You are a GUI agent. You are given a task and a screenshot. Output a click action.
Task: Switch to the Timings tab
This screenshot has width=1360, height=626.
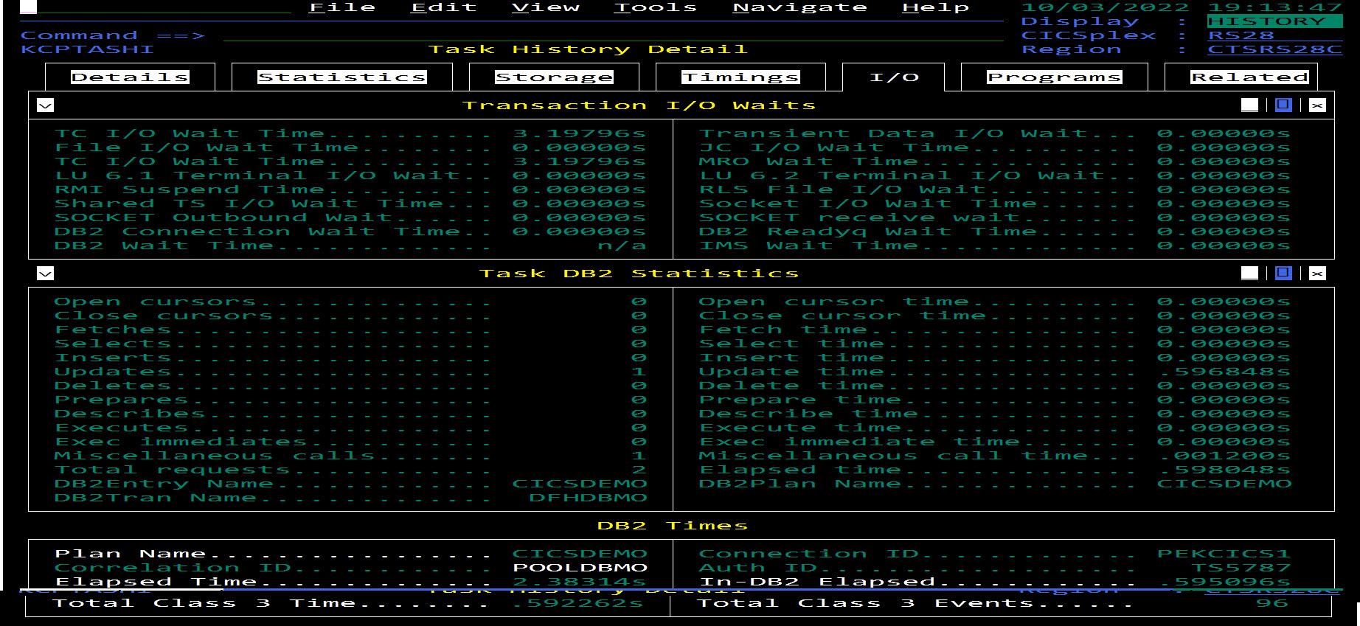pyautogui.click(x=740, y=77)
